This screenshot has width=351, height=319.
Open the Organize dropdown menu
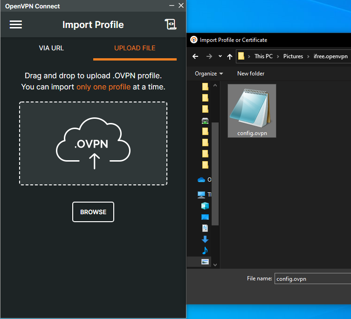click(208, 74)
